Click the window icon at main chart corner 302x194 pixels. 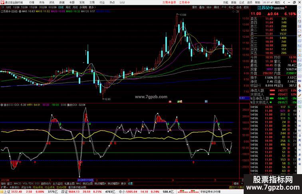[x=237, y=12]
